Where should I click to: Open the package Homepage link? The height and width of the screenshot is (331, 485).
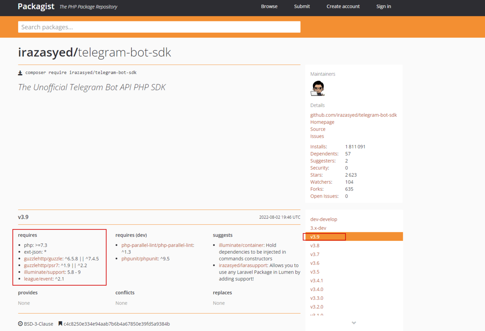click(x=322, y=122)
